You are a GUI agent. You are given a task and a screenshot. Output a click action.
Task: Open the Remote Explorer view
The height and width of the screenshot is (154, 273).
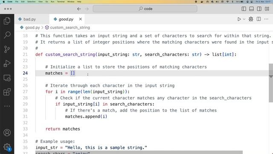tap(7, 78)
